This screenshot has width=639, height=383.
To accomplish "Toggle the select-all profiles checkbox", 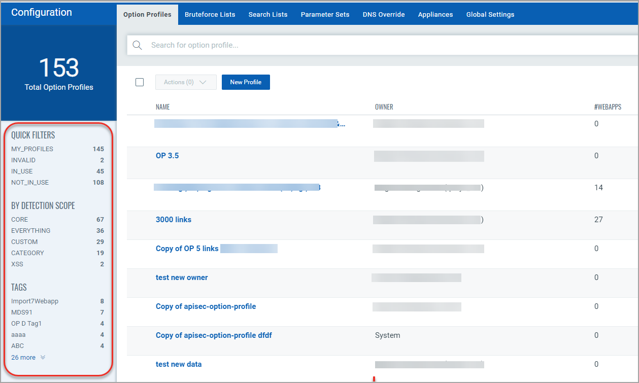I will click(140, 82).
